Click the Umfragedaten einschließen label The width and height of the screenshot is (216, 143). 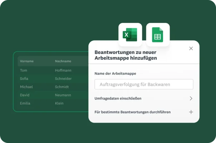[118, 98]
